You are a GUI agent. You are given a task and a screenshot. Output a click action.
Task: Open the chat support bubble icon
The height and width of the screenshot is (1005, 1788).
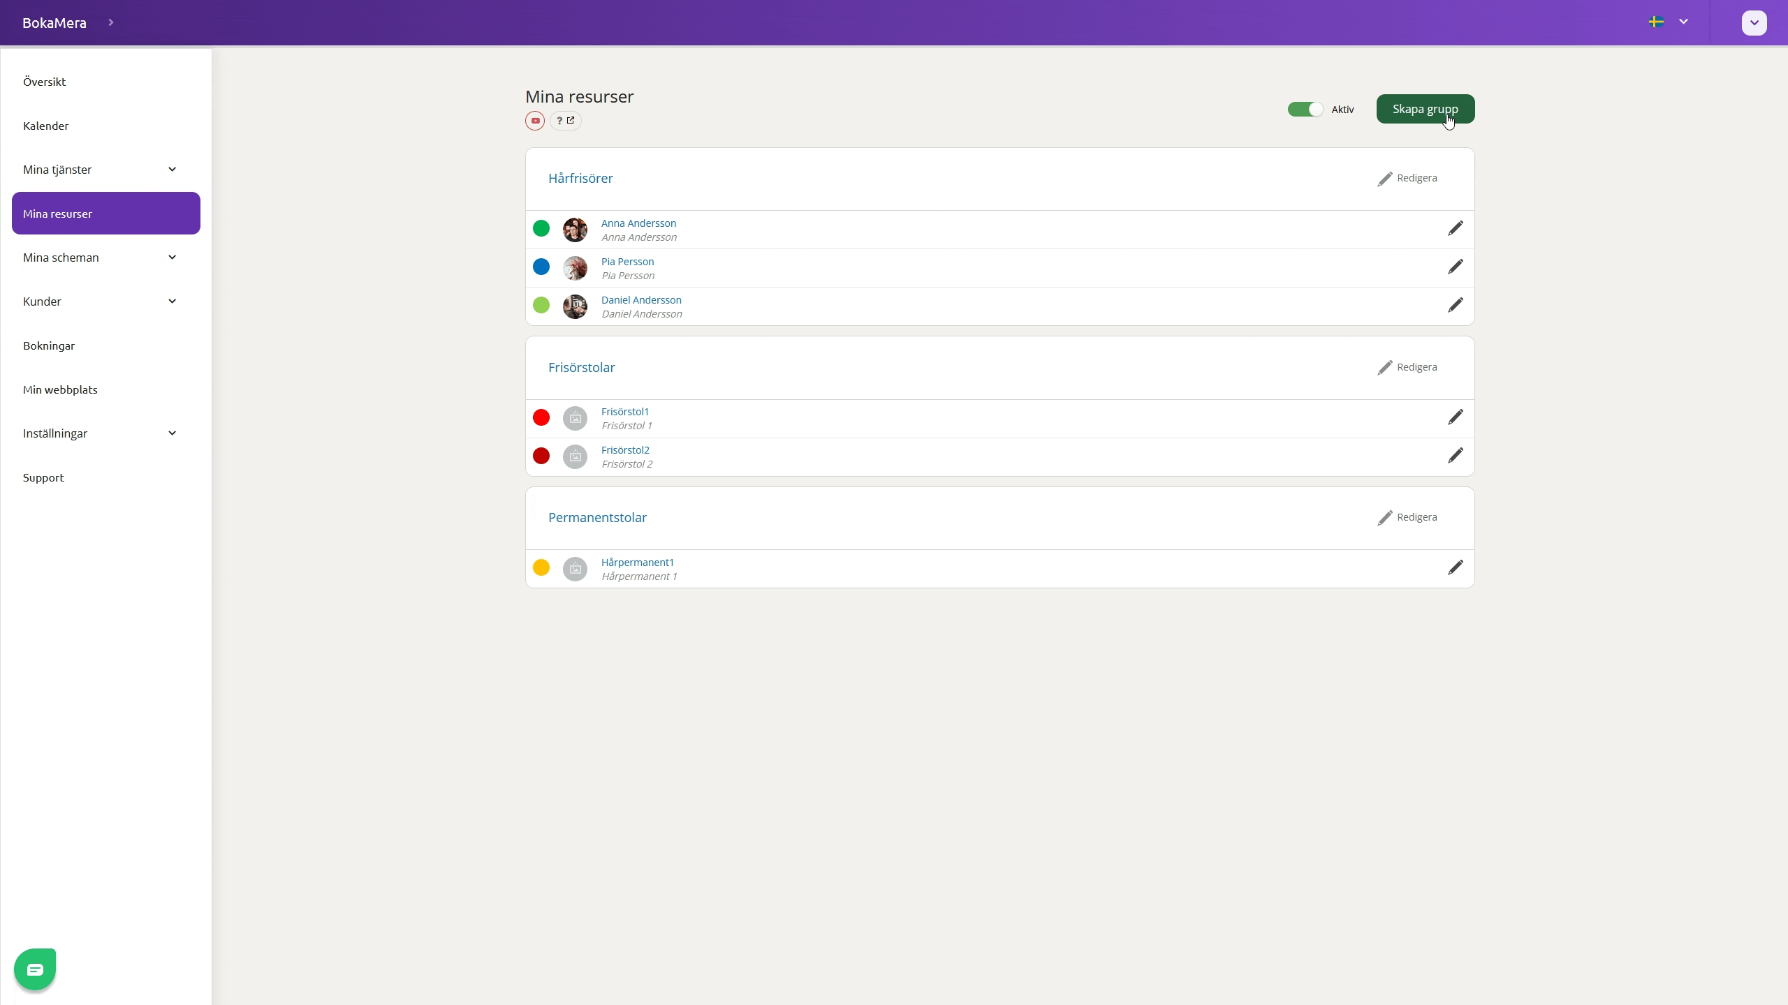35,969
